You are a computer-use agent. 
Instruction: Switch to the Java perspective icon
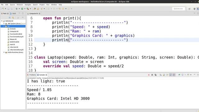pos(194,9)
